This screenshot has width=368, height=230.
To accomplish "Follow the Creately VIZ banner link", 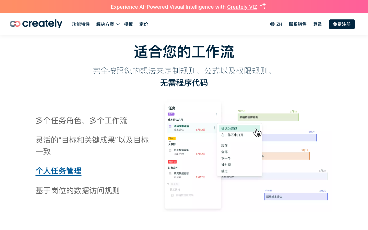I will coord(242,7).
